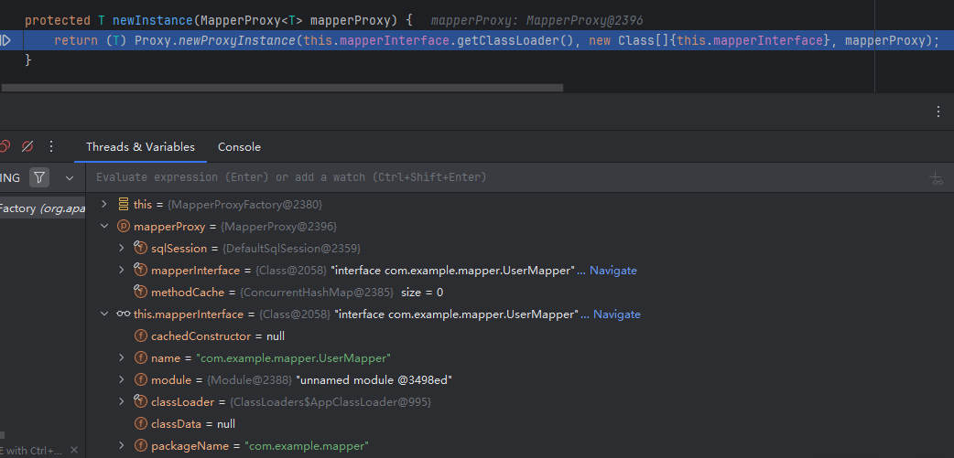Open the thread selector dropdown arrow

click(x=70, y=178)
